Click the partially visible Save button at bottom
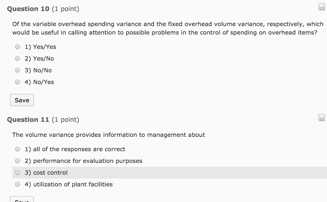This screenshot has width=327, height=202. click(22, 200)
